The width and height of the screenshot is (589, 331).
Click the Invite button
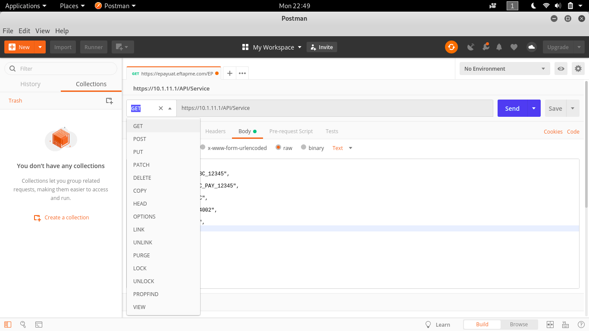(322, 47)
